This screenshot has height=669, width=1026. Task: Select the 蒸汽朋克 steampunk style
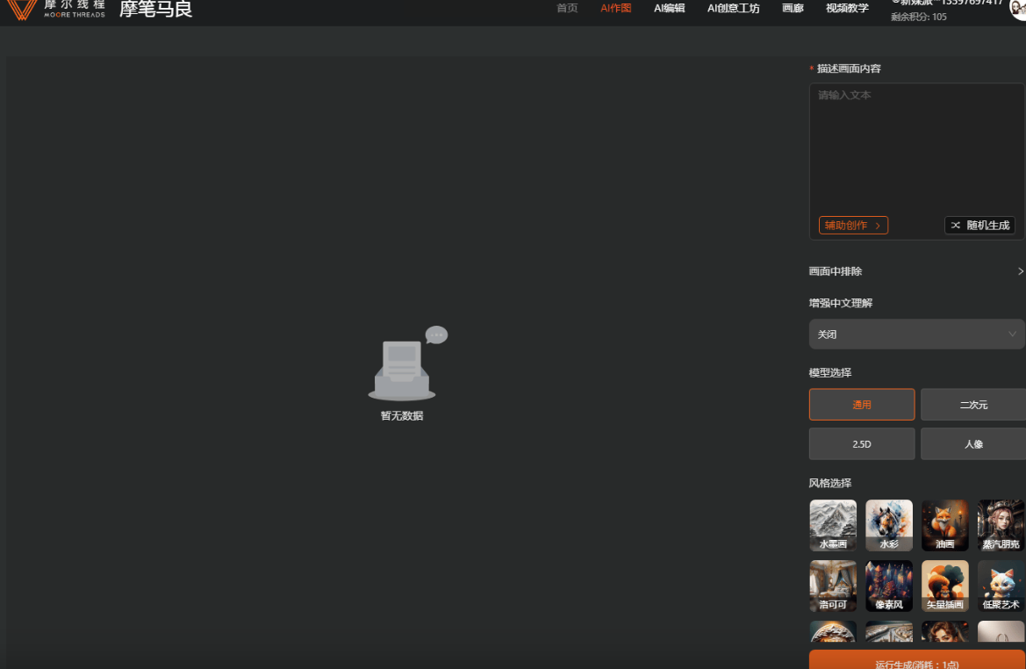click(x=1001, y=525)
